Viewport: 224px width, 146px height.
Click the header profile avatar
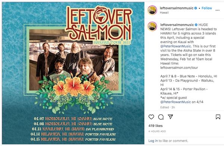coord(152,10)
